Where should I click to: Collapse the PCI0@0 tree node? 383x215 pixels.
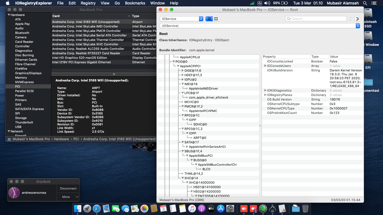point(174,62)
